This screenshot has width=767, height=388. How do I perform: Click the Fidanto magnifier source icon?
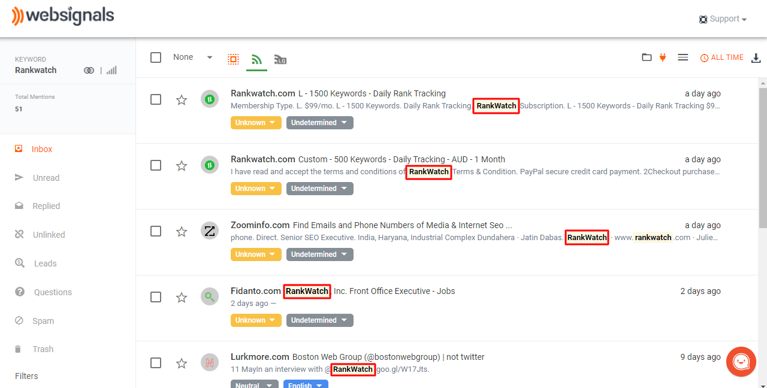click(210, 296)
